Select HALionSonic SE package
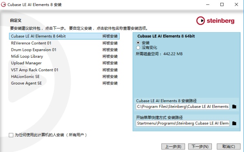This screenshot has width=244, height=152. click(64, 76)
